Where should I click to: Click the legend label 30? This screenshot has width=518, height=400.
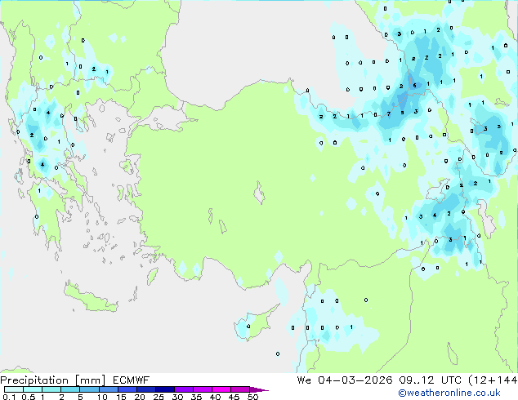click(x=177, y=397)
